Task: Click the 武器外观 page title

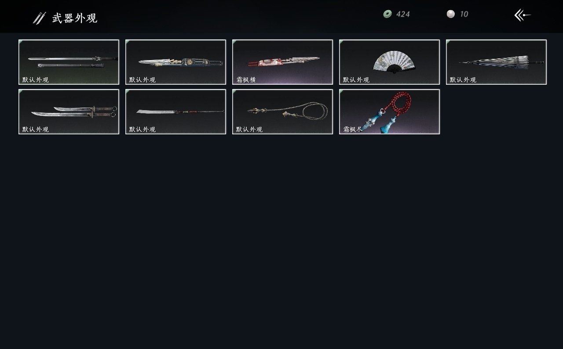Action: pyautogui.click(x=75, y=18)
